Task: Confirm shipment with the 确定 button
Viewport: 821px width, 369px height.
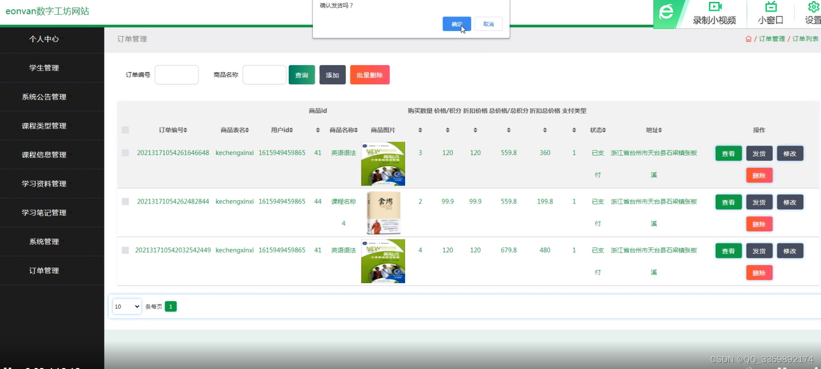Action: 457,24
